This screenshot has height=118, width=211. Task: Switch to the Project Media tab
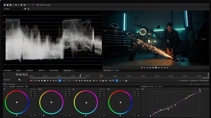(x=7, y=71)
